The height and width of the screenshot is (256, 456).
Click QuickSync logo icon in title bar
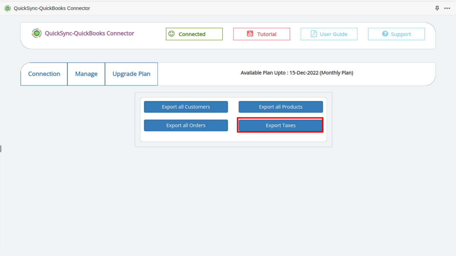[x=7, y=8]
